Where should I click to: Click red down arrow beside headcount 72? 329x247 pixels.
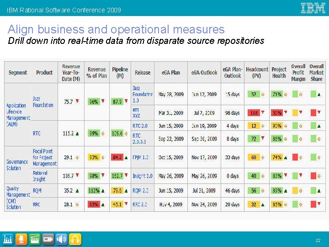(x=263, y=138)
